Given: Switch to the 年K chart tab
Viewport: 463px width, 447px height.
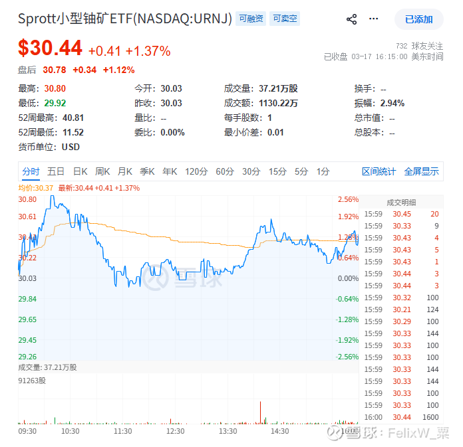Looking at the screenshot, I should click(x=170, y=171).
